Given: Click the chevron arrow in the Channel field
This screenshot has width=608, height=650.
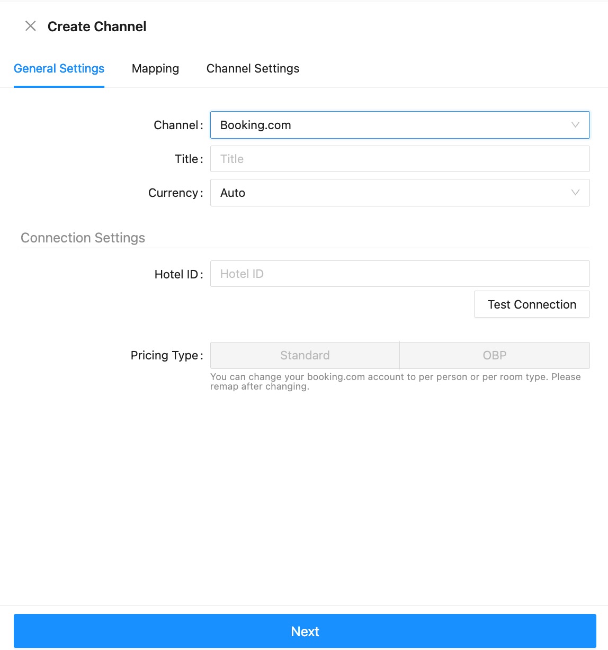Looking at the screenshot, I should [x=575, y=125].
